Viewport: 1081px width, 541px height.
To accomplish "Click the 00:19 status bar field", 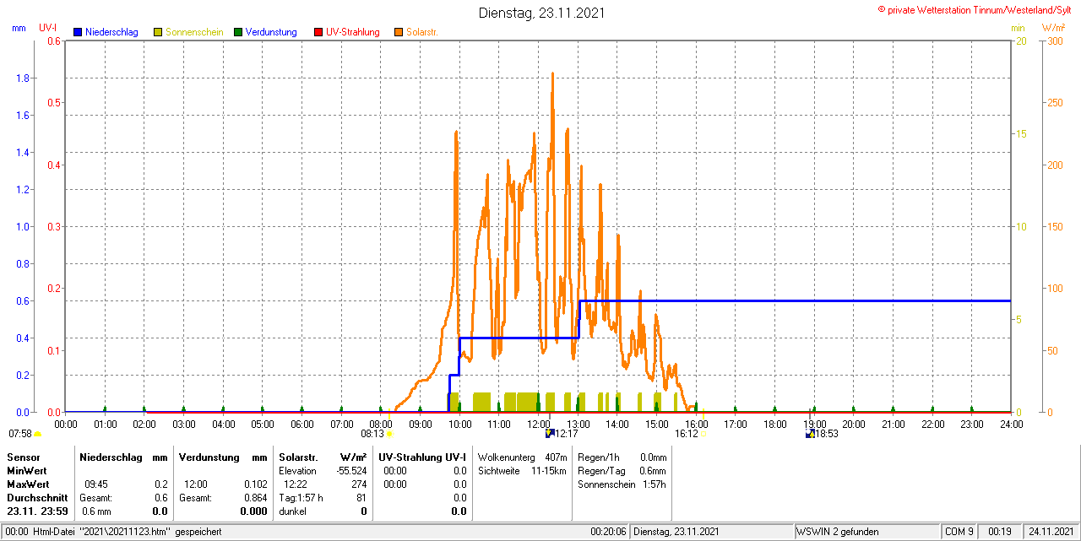I will (1000, 532).
